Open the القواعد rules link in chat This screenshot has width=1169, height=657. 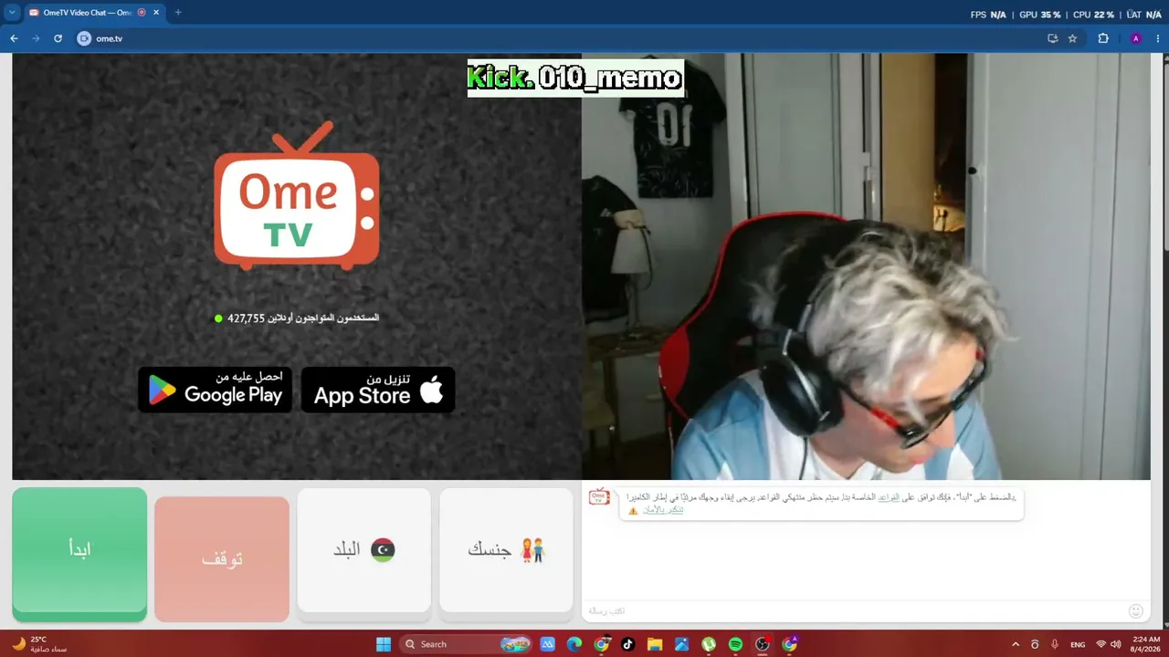[889, 498]
